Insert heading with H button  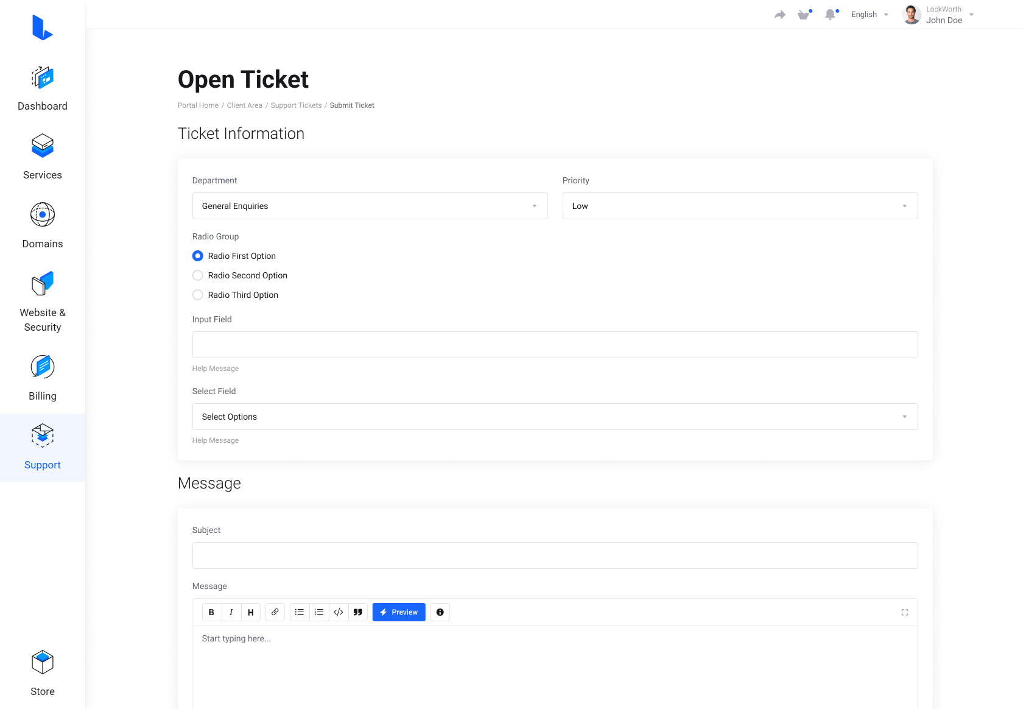(x=250, y=612)
